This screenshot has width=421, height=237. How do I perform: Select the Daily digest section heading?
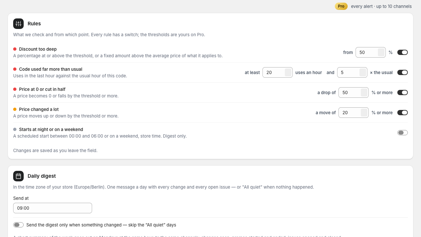click(42, 176)
